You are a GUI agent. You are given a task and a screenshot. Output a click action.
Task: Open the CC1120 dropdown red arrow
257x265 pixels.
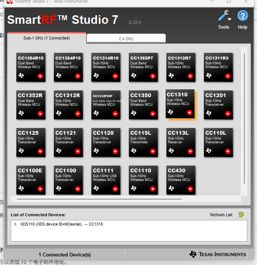115,151
